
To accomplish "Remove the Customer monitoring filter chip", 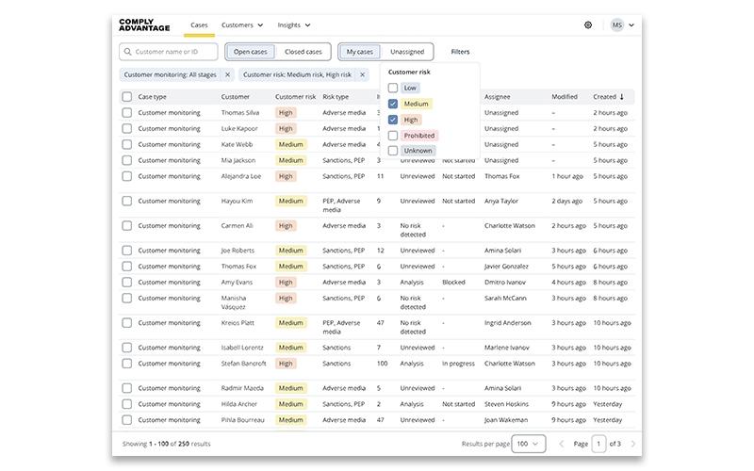I will click(227, 74).
